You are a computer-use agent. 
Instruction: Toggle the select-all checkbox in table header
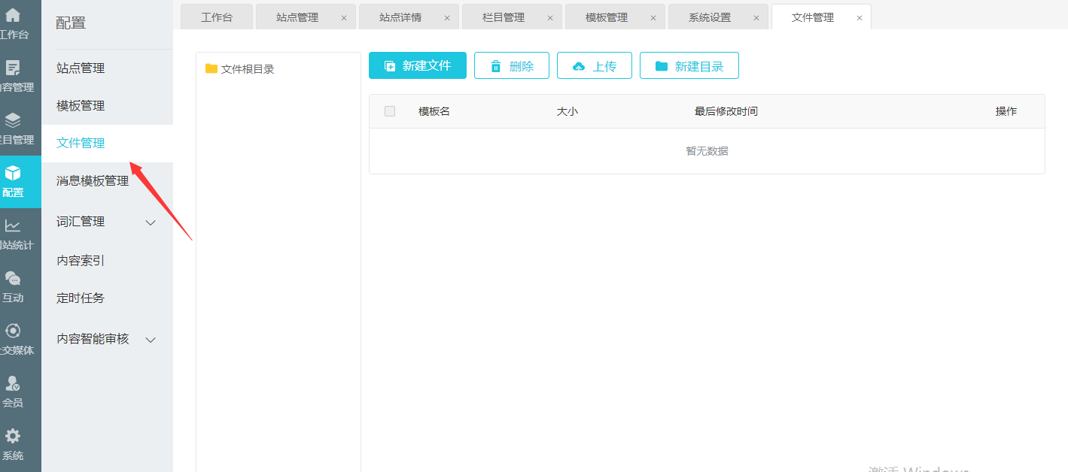[x=389, y=111]
